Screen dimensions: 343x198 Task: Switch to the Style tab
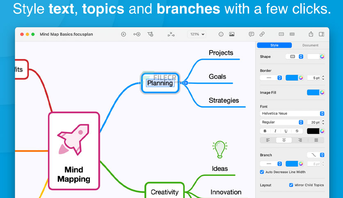[274, 45]
